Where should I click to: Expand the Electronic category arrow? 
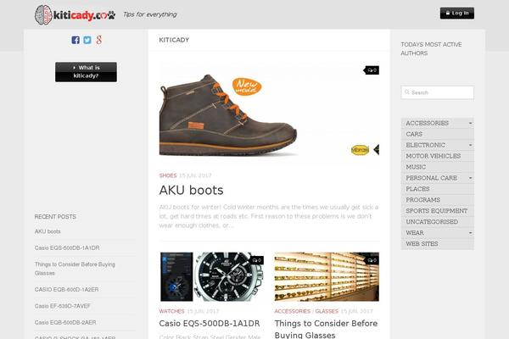coord(470,145)
